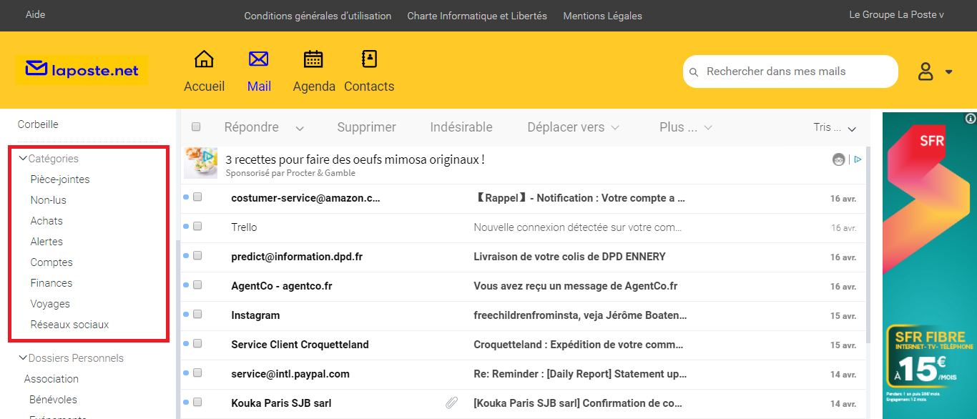The width and height of the screenshot is (977, 419).
Task: Go to Contacts via its icon
Action: [368, 59]
